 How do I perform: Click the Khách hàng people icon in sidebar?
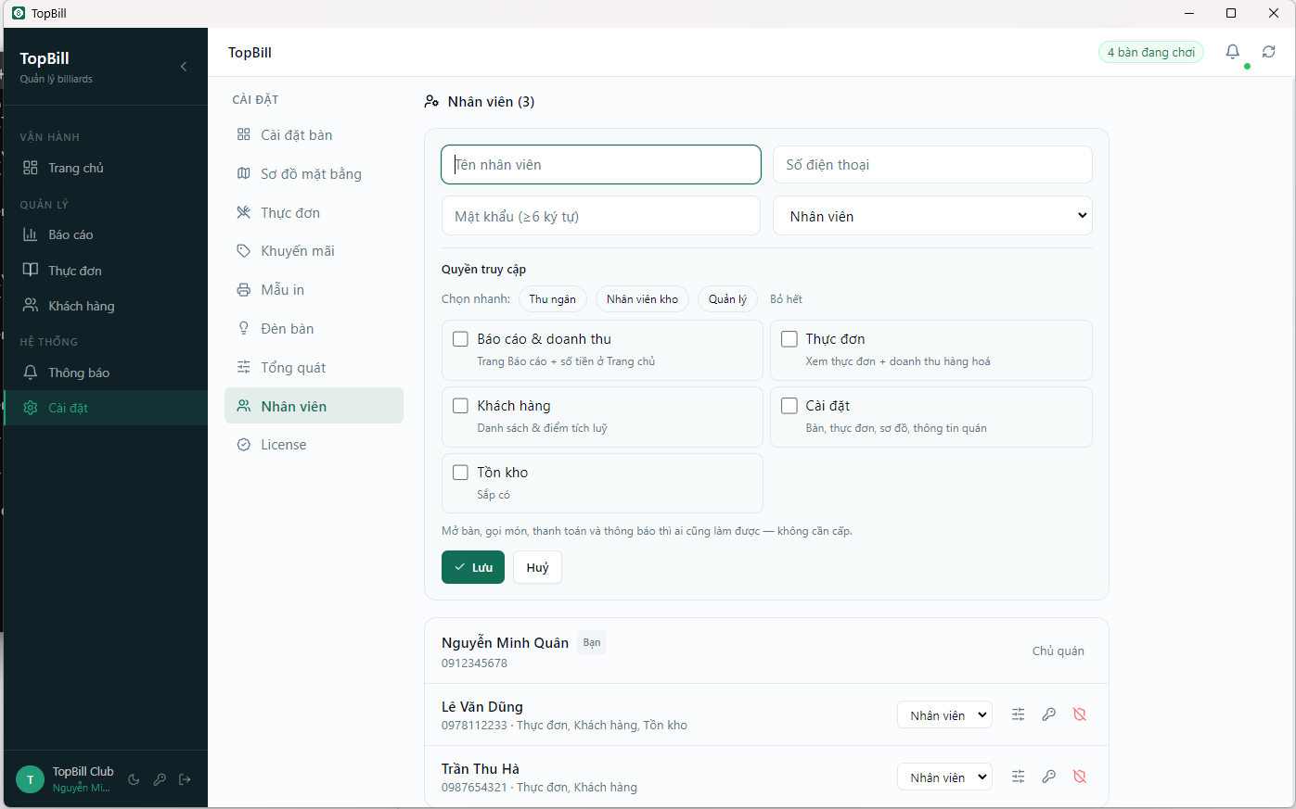tap(31, 306)
